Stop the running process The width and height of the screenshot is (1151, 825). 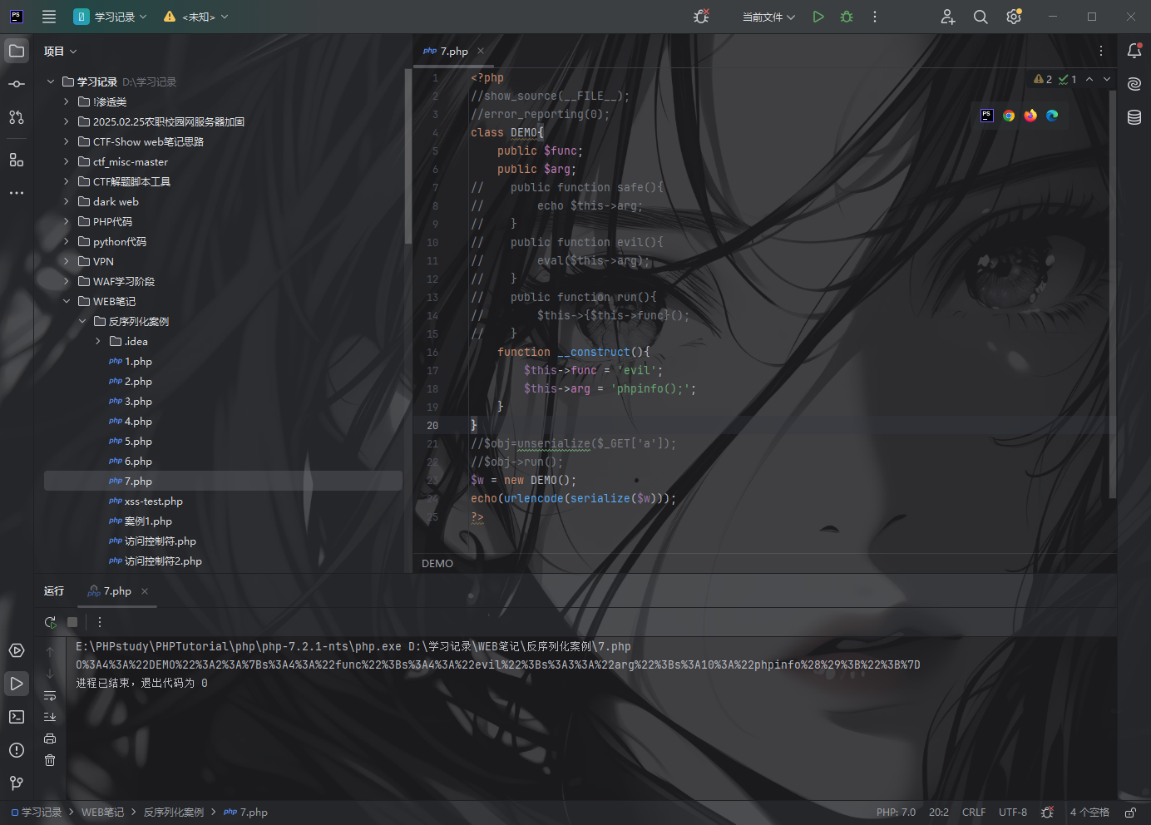(72, 622)
